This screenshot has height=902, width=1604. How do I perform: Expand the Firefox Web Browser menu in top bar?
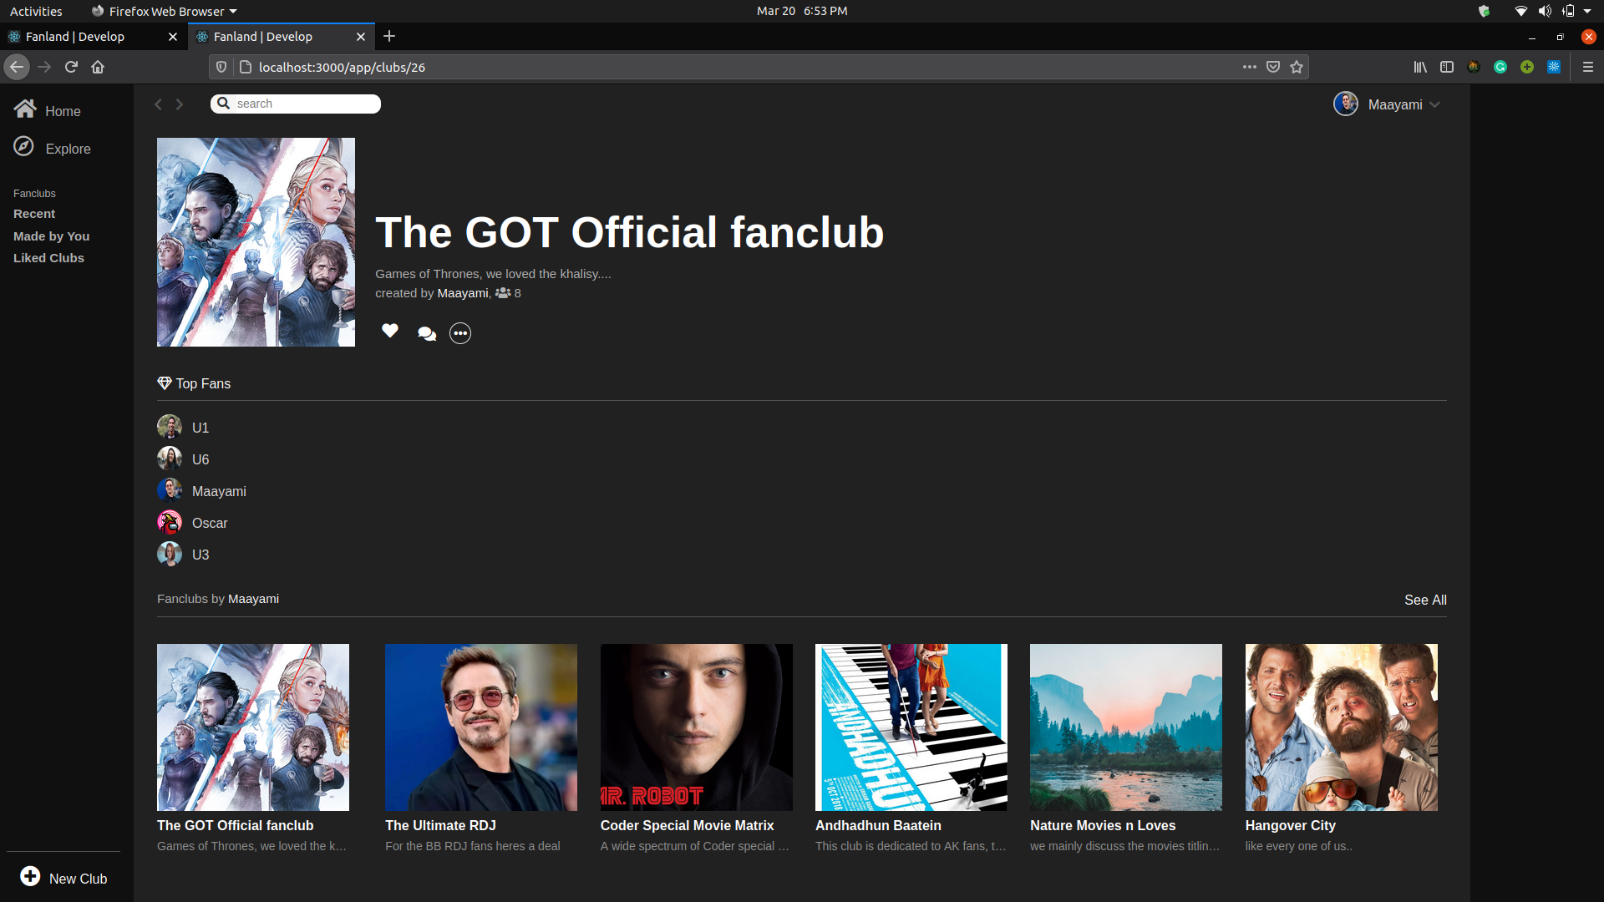click(164, 11)
